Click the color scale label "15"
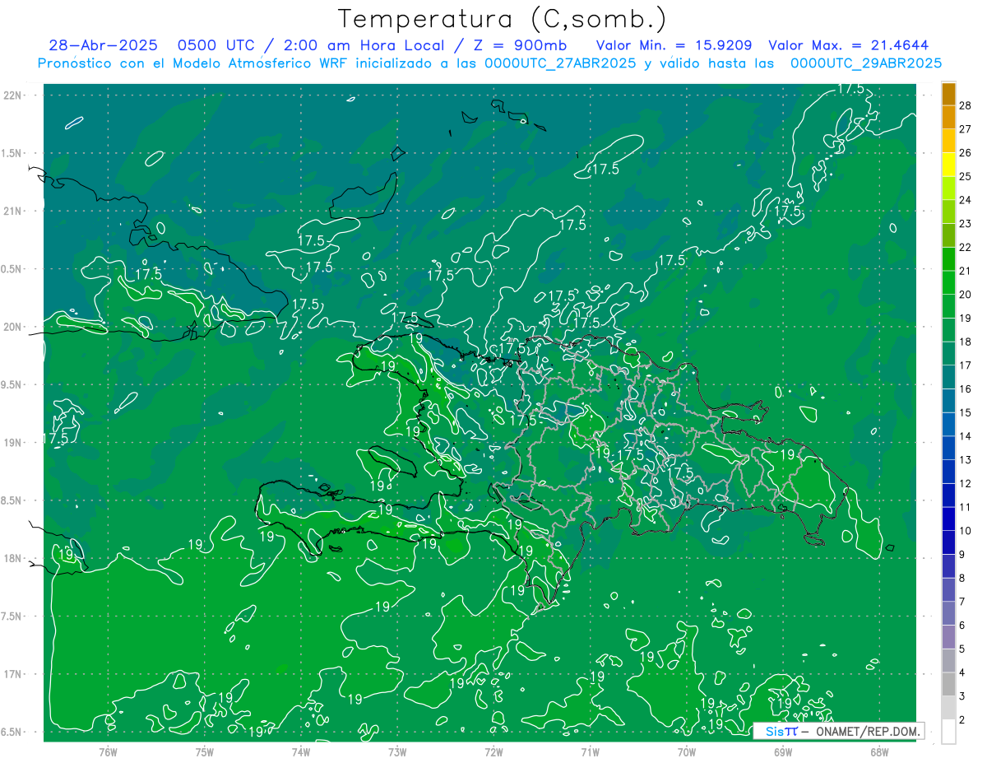This screenshot has height=763, width=987. [966, 412]
